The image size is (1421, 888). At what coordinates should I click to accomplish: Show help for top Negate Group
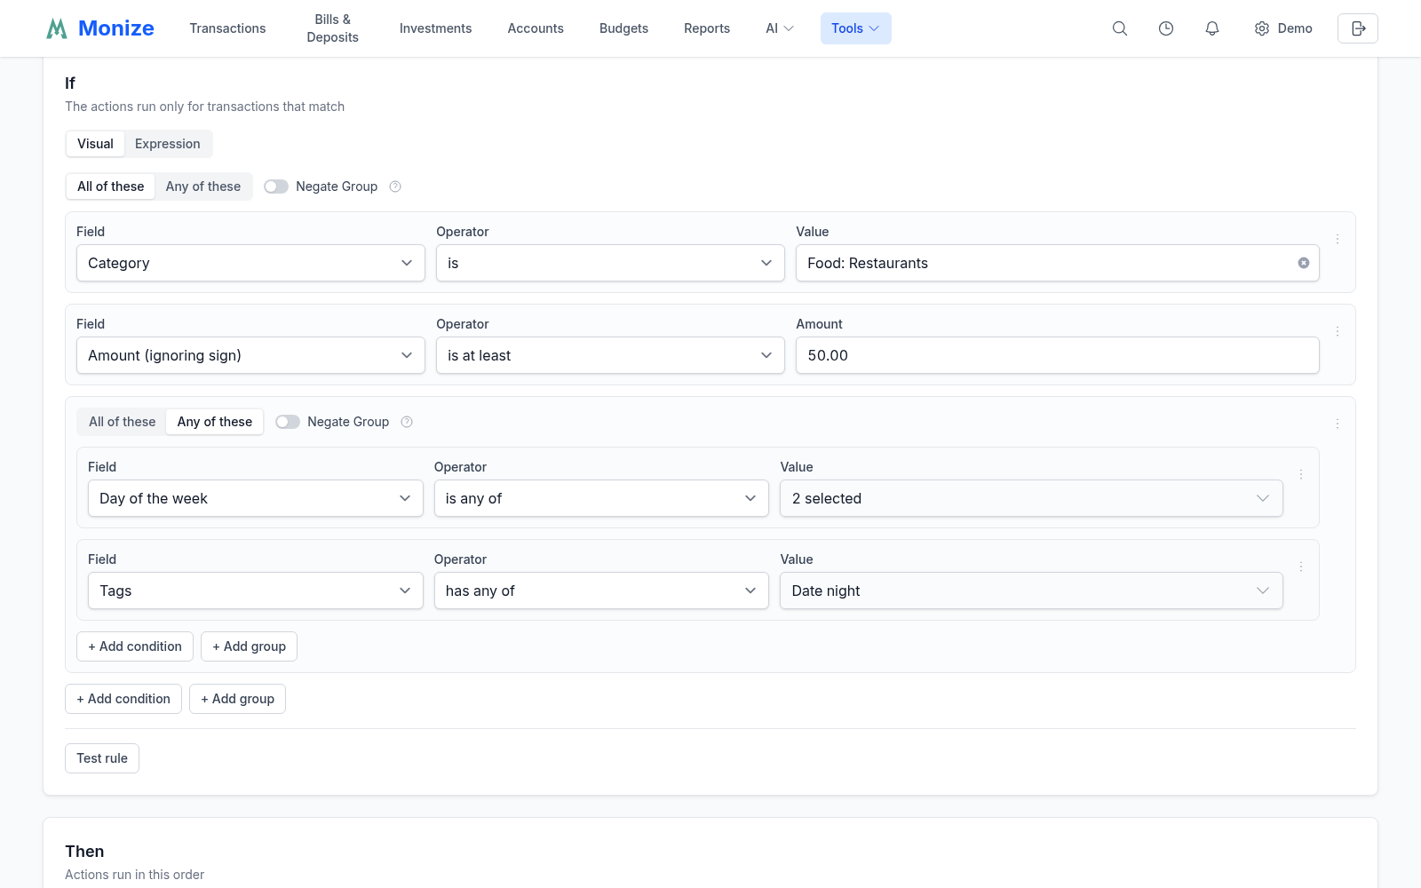(395, 186)
